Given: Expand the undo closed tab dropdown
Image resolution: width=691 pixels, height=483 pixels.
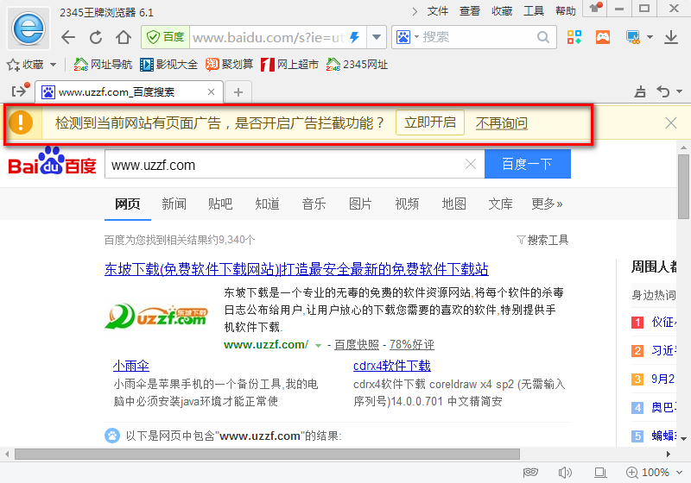Looking at the screenshot, I should (x=679, y=91).
